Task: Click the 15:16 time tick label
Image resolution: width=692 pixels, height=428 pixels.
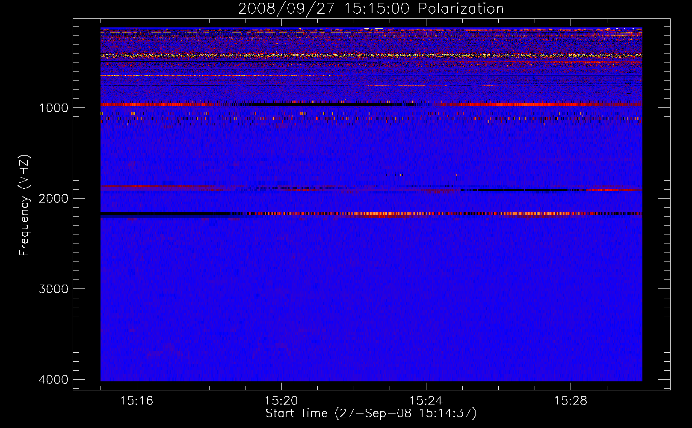Action: [x=136, y=401]
